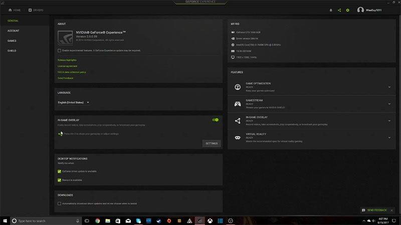Click the GameStream controller icon
The width and height of the screenshot is (401, 225).
237,104
